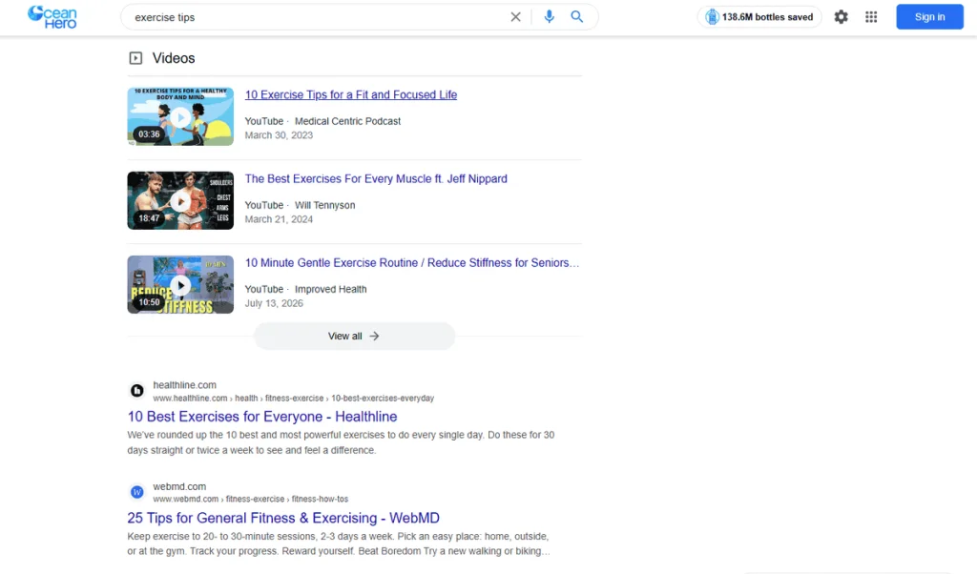Click the Sign in button
This screenshot has width=977, height=574.
929,17
